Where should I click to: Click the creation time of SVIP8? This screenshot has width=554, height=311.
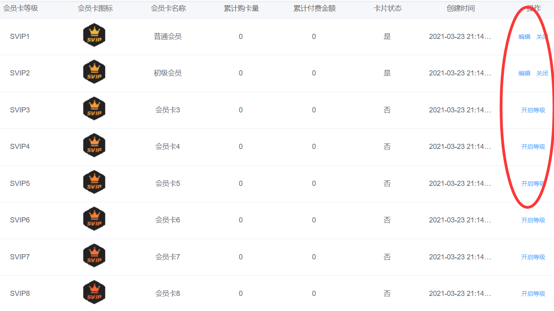click(460, 294)
